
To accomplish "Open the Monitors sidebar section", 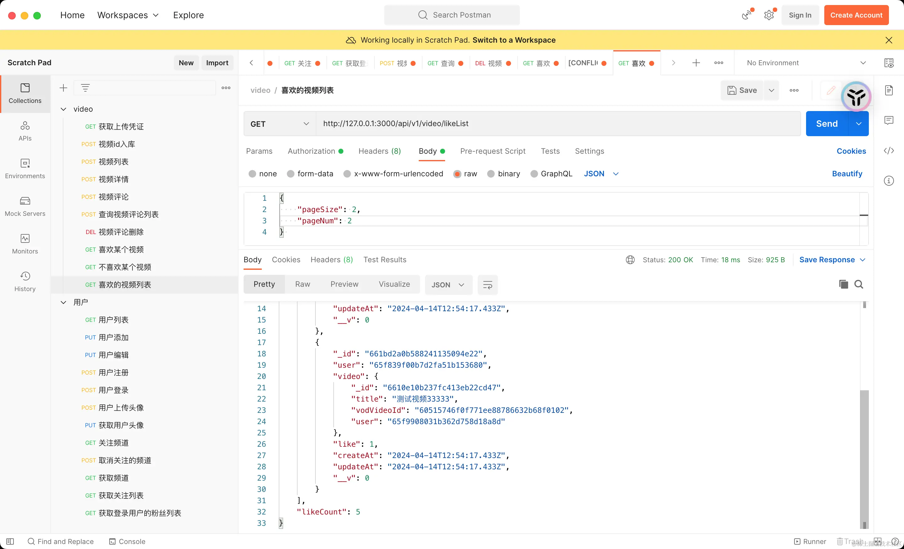I will pyautogui.click(x=25, y=244).
